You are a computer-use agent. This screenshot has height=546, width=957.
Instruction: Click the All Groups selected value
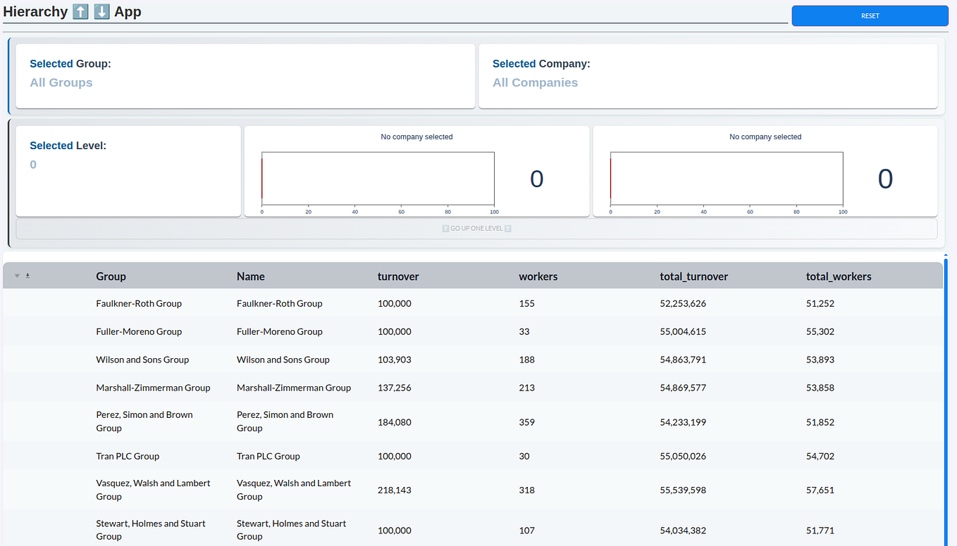61,82
